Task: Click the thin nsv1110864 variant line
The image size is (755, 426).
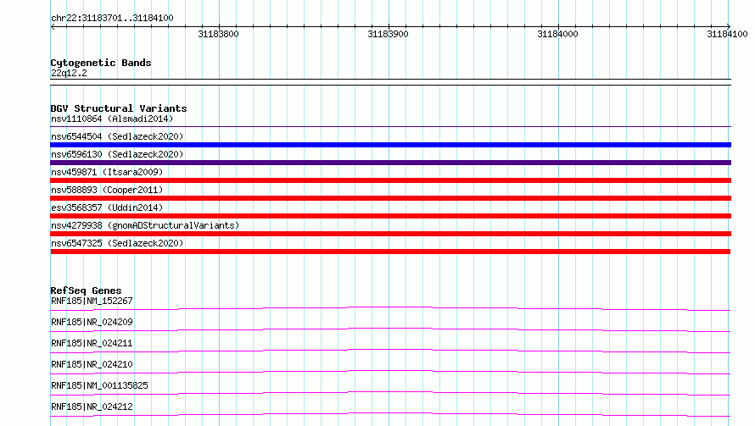Action: 390,126
